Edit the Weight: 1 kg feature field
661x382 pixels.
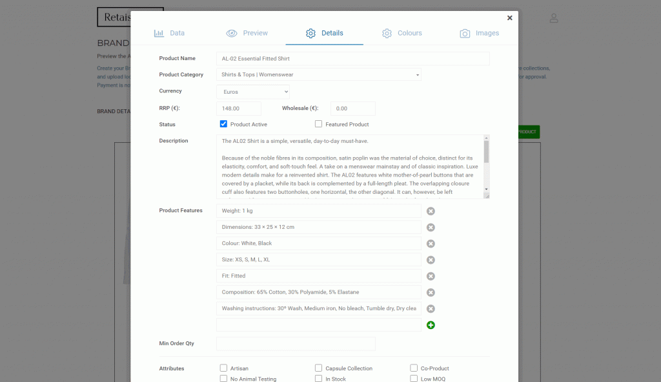(319, 211)
